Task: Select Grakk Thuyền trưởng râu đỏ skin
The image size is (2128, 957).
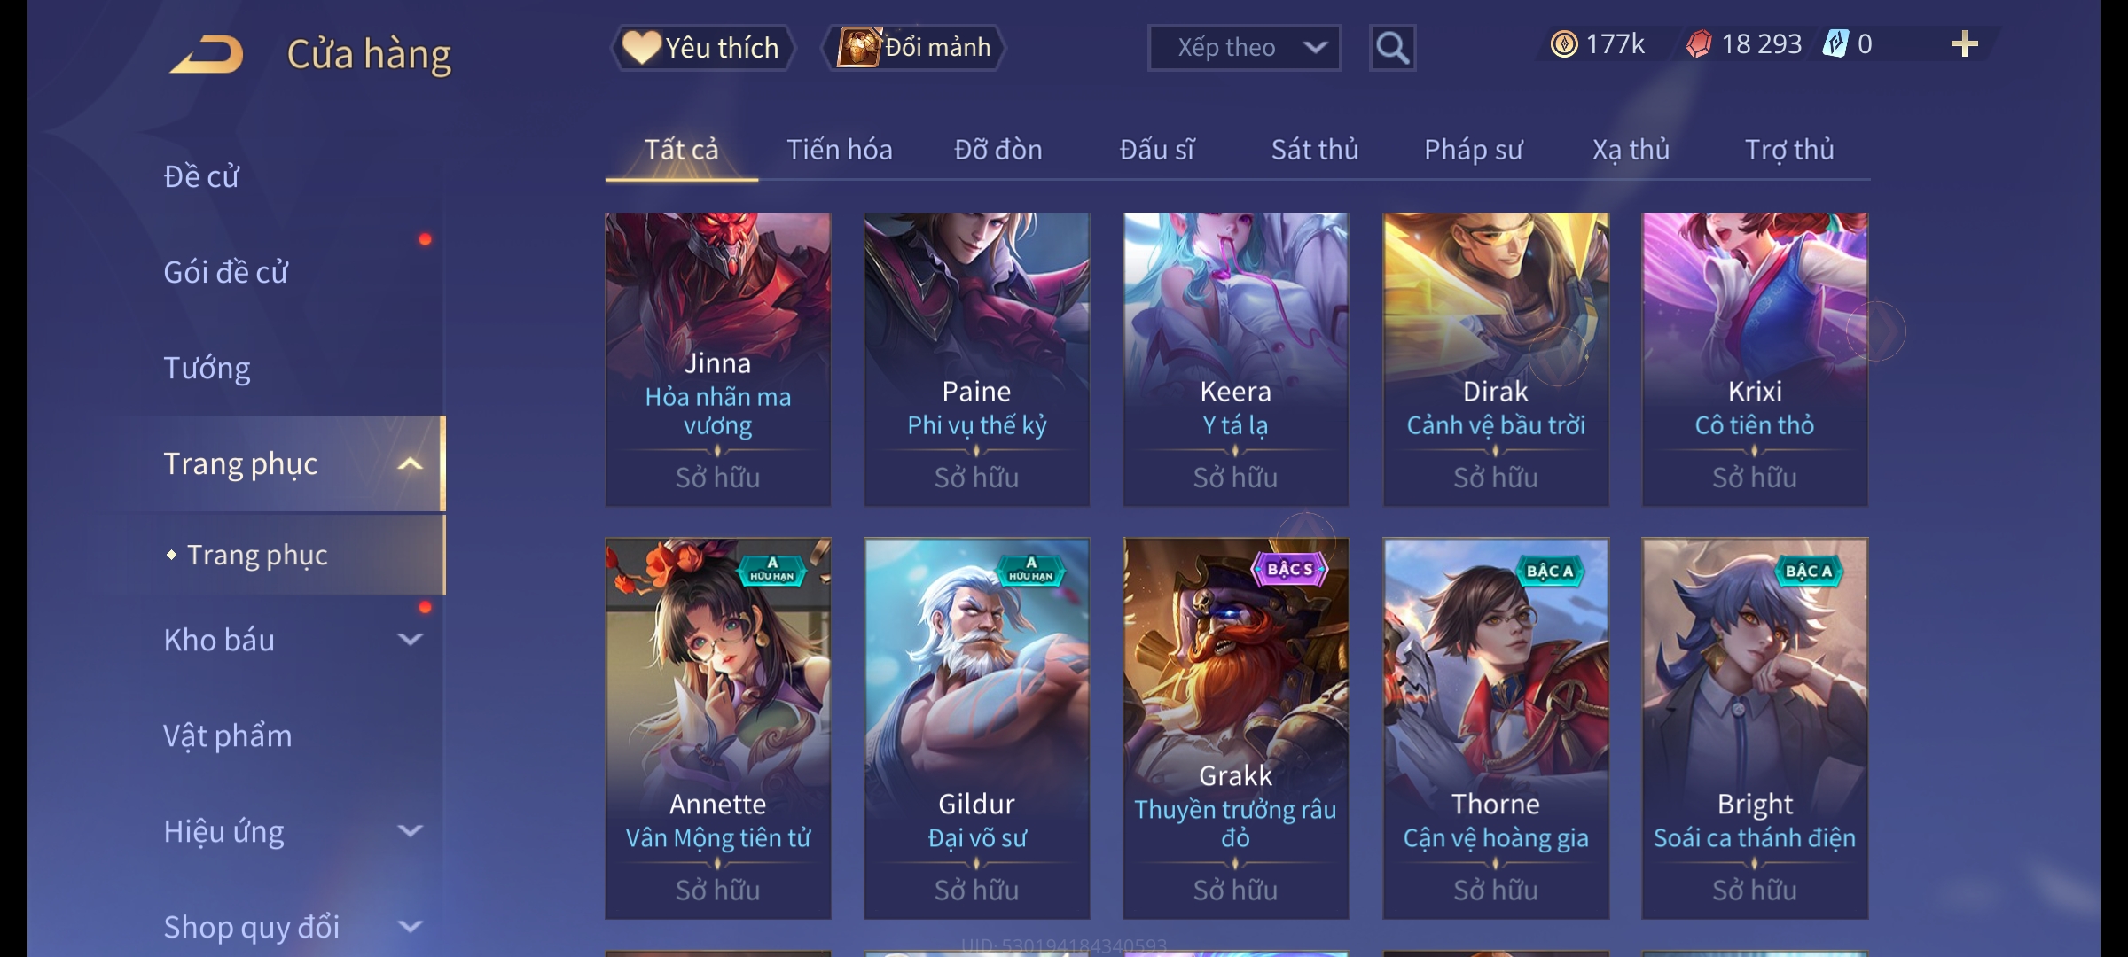Action: pyautogui.click(x=1235, y=728)
